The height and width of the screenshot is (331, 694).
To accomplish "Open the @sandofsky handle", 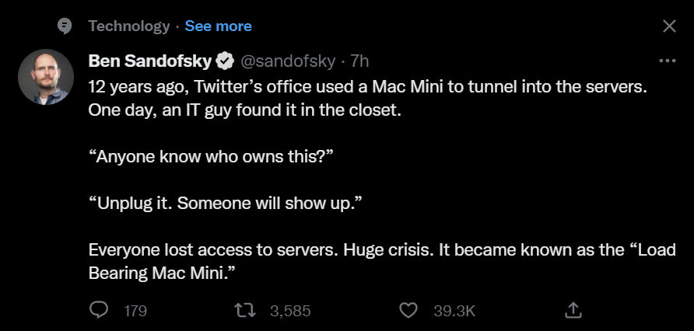I will pyautogui.click(x=289, y=61).
